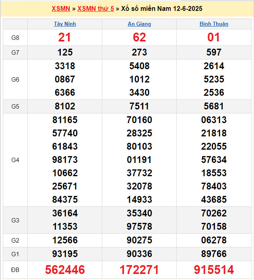Select G4 number 98173

pyautogui.click(x=65, y=160)
